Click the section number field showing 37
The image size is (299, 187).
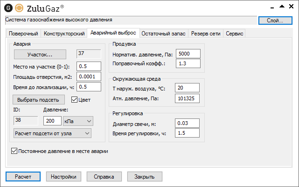89,54
